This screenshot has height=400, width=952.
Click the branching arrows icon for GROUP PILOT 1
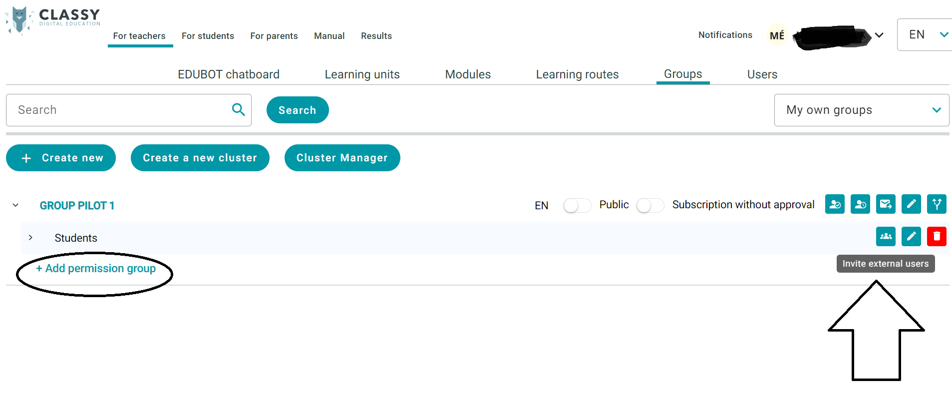tap(937, 204)
